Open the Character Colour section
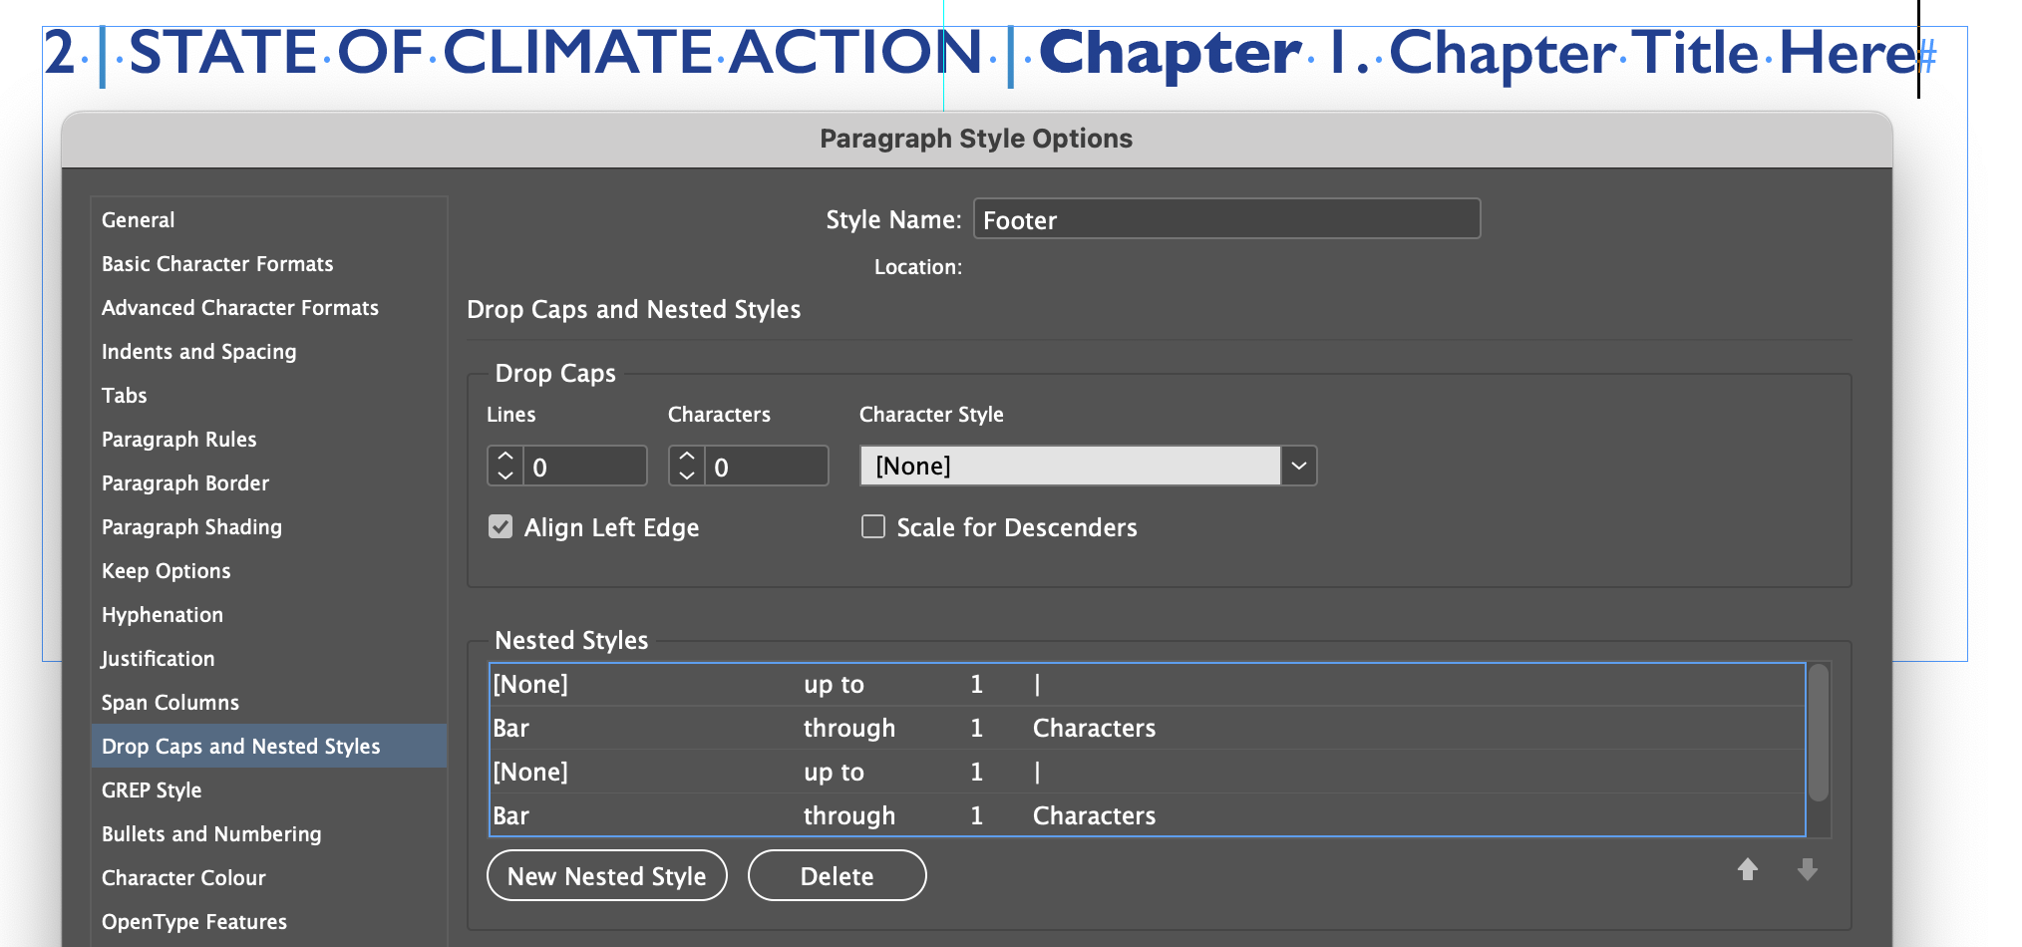2022x947 pixels. tap(184, 878)
